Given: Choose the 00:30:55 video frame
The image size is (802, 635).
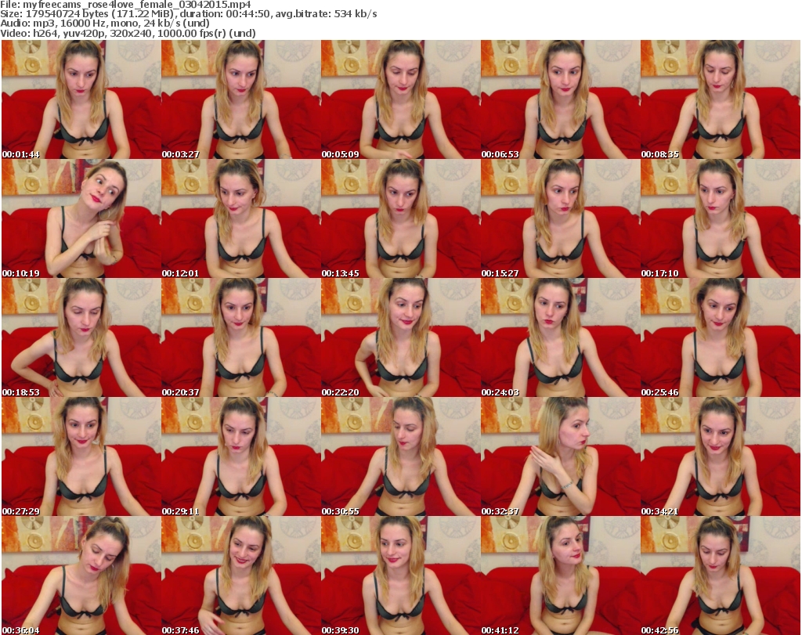Looking at the screenshot, I should (401, 457).
